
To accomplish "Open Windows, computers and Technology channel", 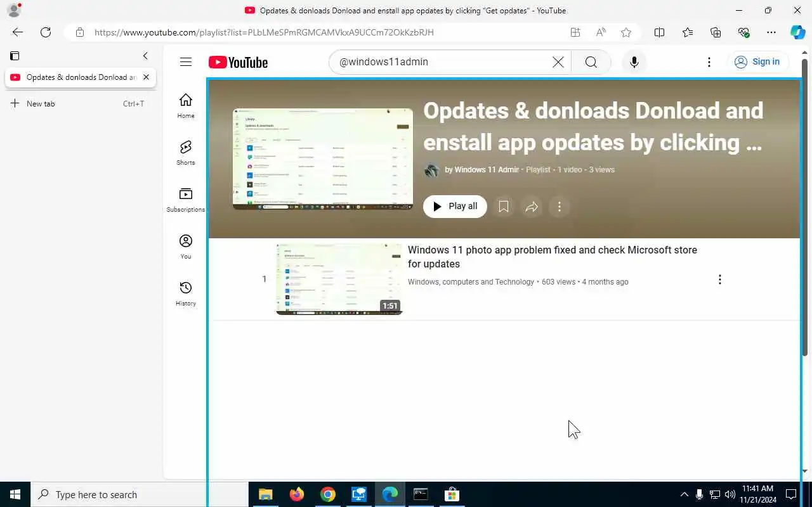I will (471, 282).
